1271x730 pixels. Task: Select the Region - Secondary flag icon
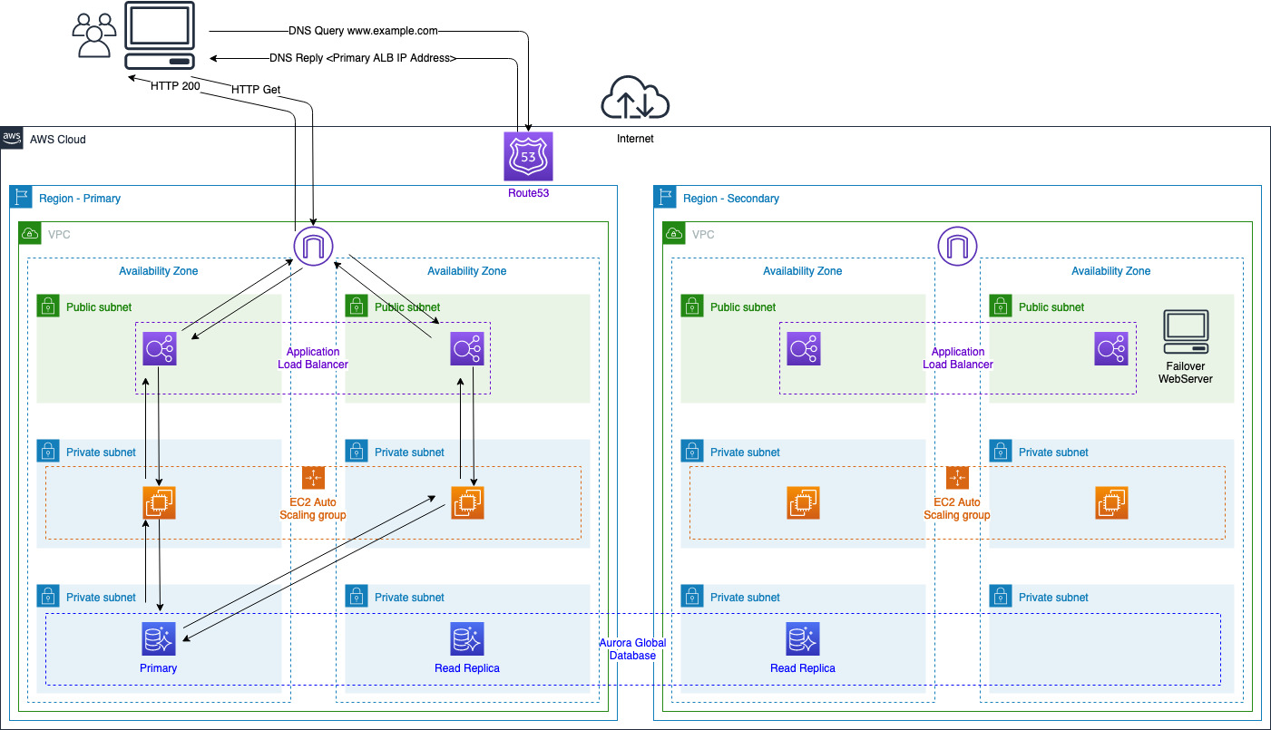(x=665, y=198)
